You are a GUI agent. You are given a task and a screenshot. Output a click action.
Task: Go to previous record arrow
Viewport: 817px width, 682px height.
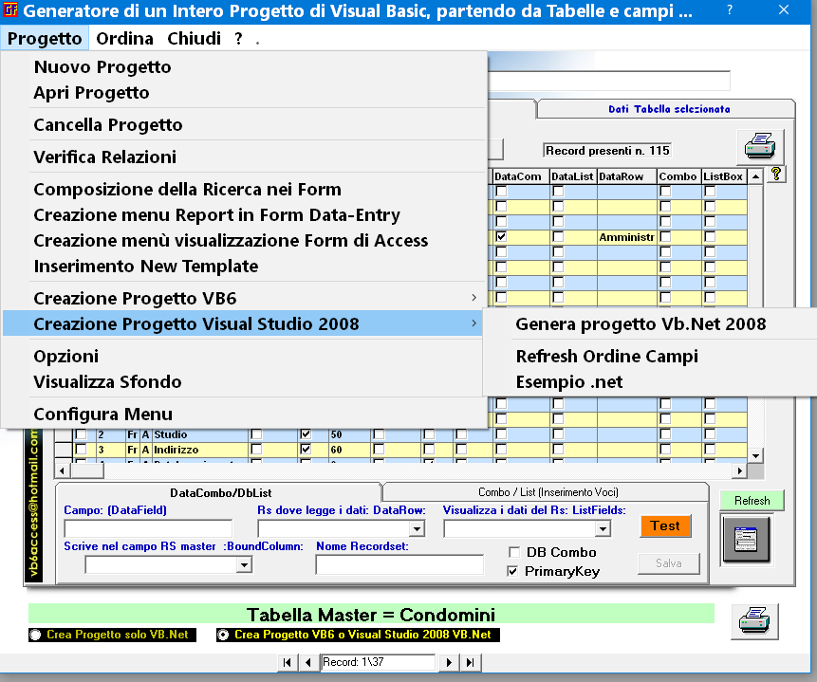(x=308, y=662)
